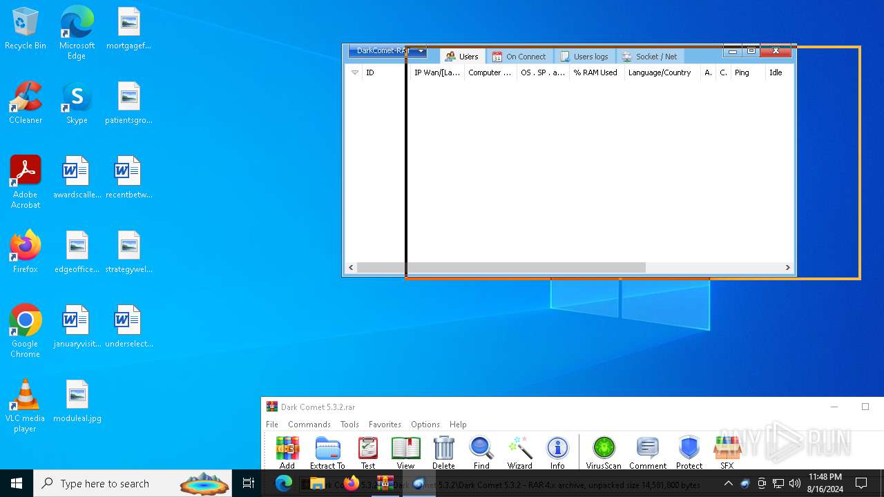Select the Firefox desktop shortcut
The height and width of the screenshot is (497, 884).
click(26, 252)
